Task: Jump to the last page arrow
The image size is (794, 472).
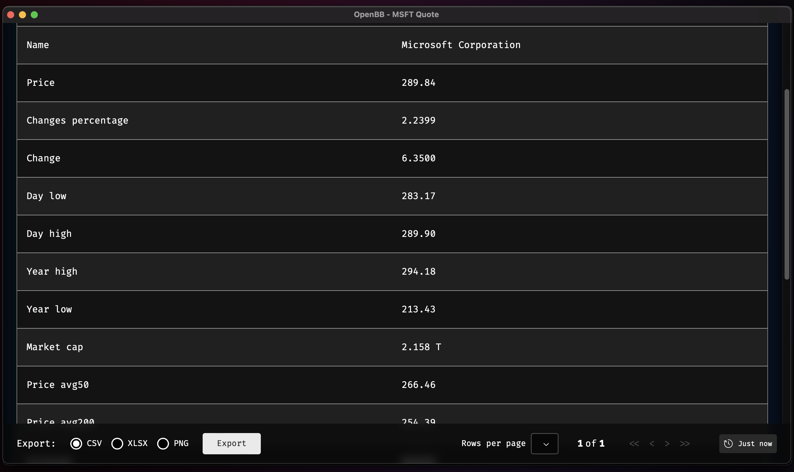Action: coord(685,443)
